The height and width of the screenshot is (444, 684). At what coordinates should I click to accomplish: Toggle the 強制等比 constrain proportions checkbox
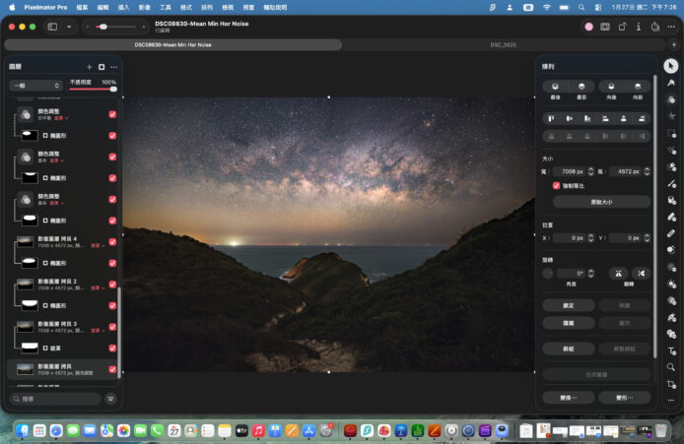point(557,184)
